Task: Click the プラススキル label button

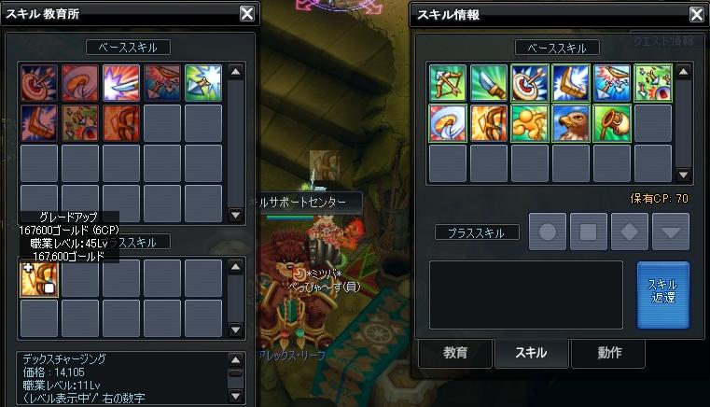Action: (477, 232)
